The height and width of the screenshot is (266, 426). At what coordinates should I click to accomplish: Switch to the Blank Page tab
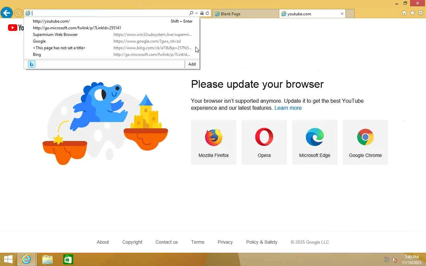[x=246, y=14]
